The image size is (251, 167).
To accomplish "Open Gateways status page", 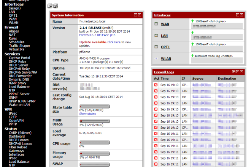I will [x=16, y=151].
